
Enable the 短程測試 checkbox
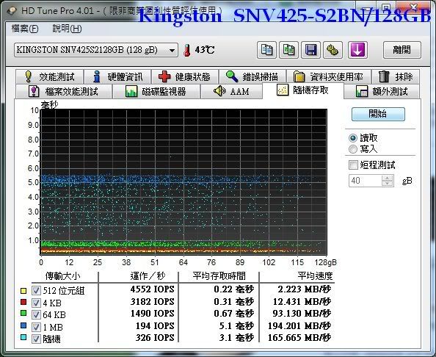pos(353,165)
